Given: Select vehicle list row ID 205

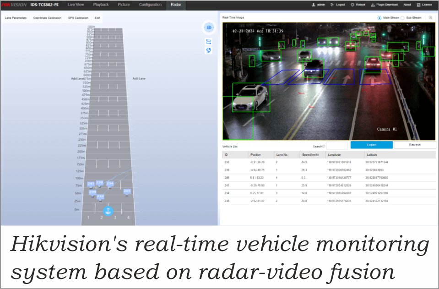Looking at the screenshot, I should pos(329,178).
